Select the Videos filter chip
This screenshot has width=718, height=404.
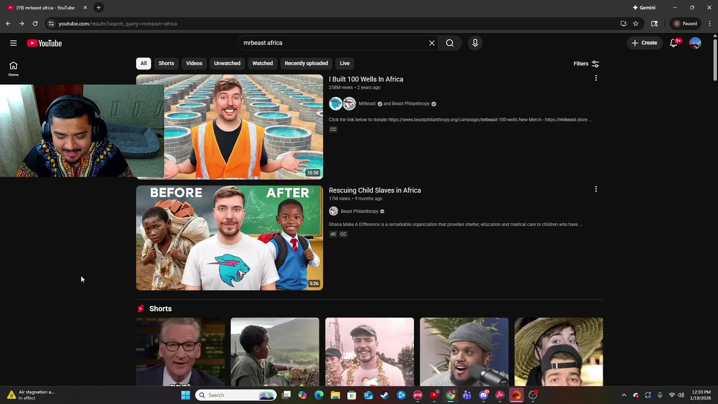pyautogui.click(x=194, y=63)
